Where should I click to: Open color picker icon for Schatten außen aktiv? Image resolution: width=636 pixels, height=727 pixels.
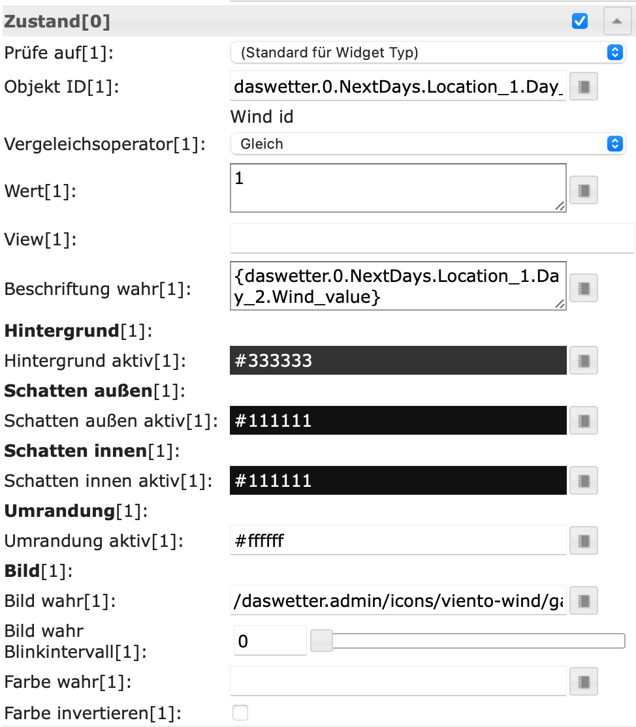point(584,421)
